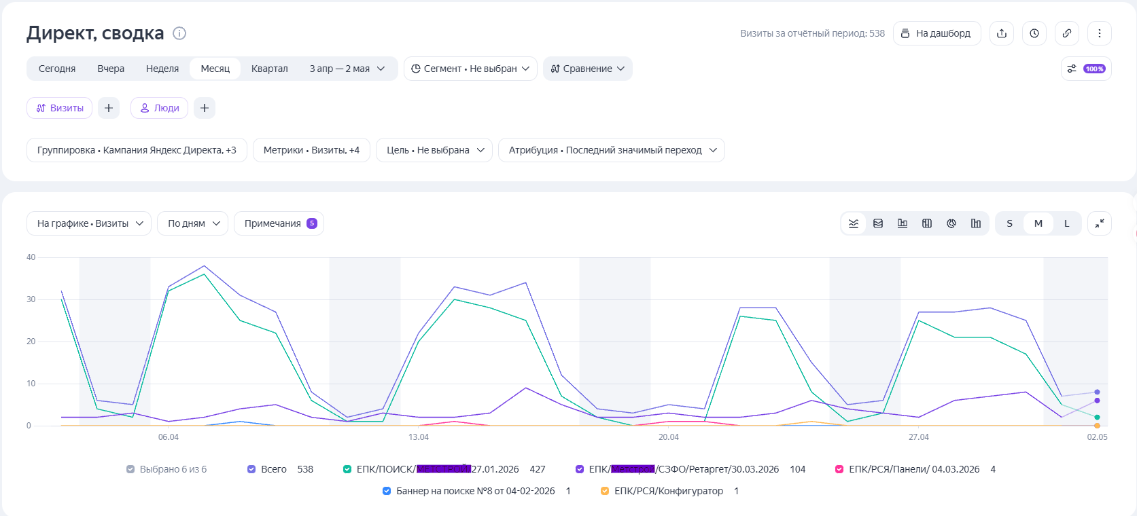Image resolution: width=1137 pixels, height=516 pixels.
Task: Click the "06.04" date axis label
Action: (169, 437)
